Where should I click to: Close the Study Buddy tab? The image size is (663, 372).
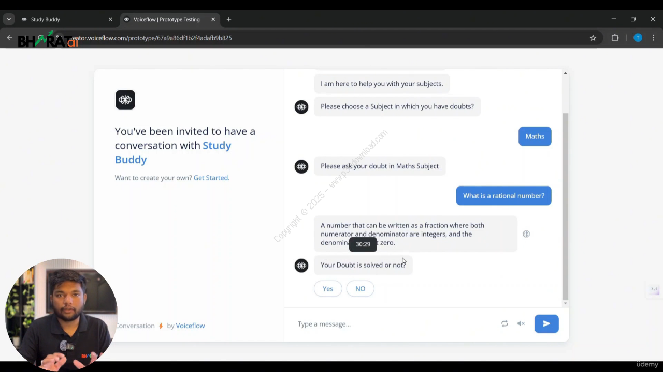click(x=110, y=19)
